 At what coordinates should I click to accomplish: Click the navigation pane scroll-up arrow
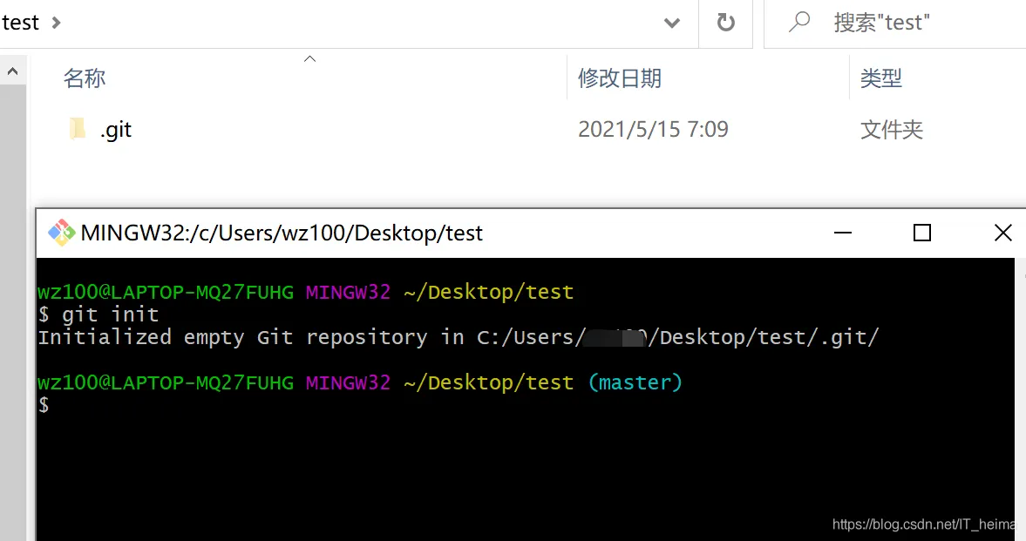coord(12,71)
